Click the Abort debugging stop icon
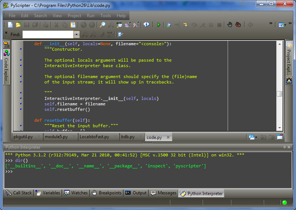296x210 pixels. tap(219, 25)
